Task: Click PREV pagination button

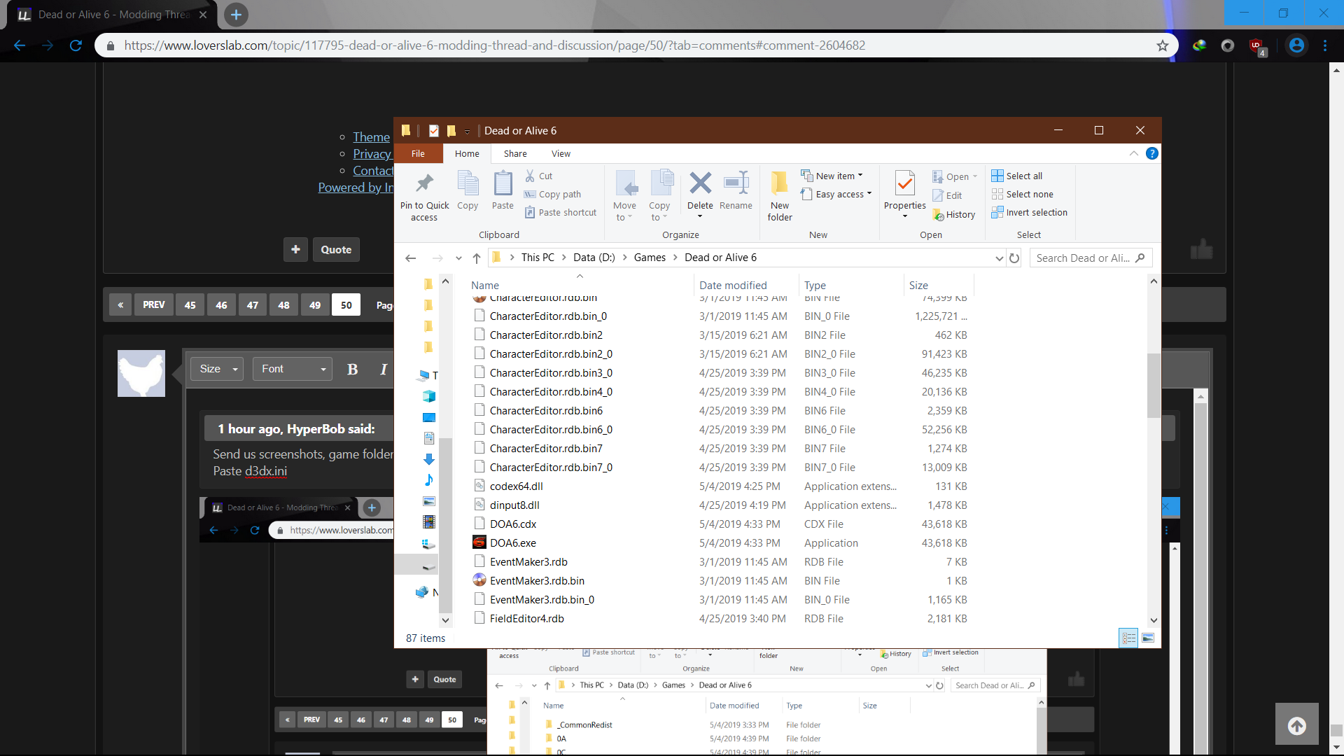Action: pos(153,304)
